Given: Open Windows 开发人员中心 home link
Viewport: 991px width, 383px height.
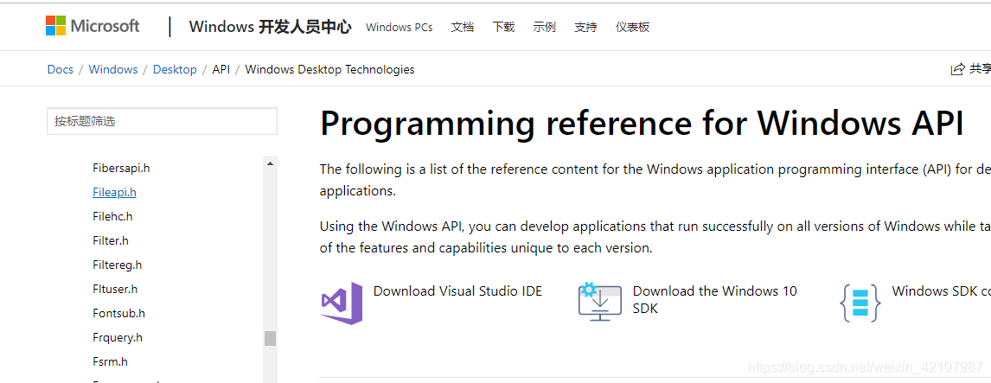Looking at the screenshot, I should [x=270, y=27].
